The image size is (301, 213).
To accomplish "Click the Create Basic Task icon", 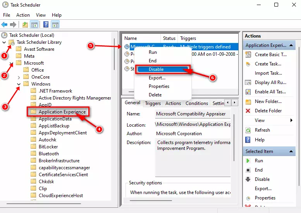I will point(248,55).
